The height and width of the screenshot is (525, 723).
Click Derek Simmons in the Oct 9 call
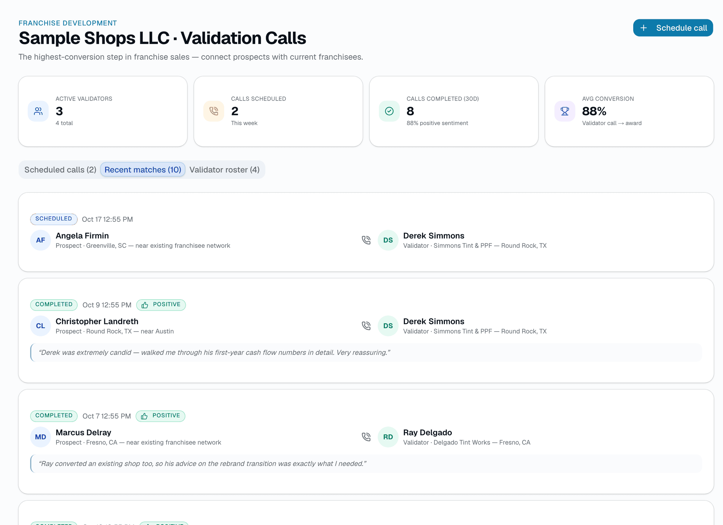433,322
